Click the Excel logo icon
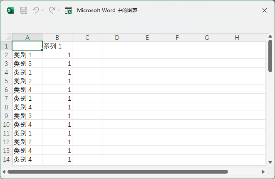The height and width of the screenshot is (179, 275). pos(10,10)
